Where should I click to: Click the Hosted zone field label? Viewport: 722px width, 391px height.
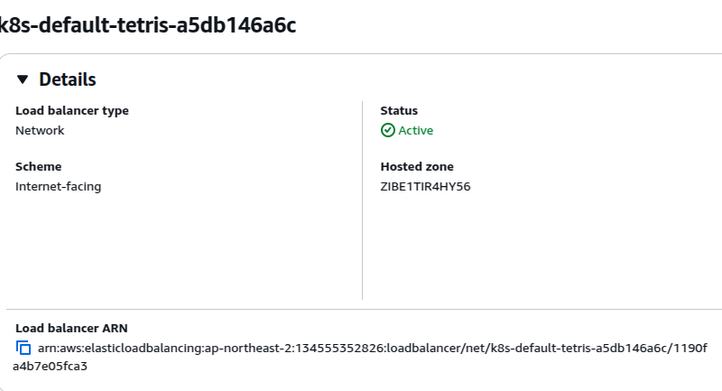(417, 166)
